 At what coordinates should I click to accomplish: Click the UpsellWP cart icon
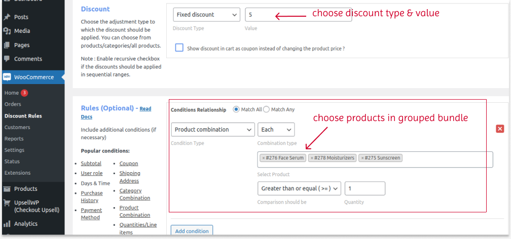[7, 203]
